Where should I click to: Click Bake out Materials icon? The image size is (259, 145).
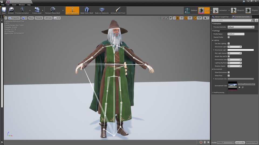coord(102,10)
